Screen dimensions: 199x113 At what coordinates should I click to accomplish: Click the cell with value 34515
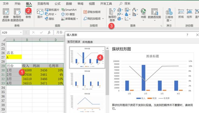[27, 83]
